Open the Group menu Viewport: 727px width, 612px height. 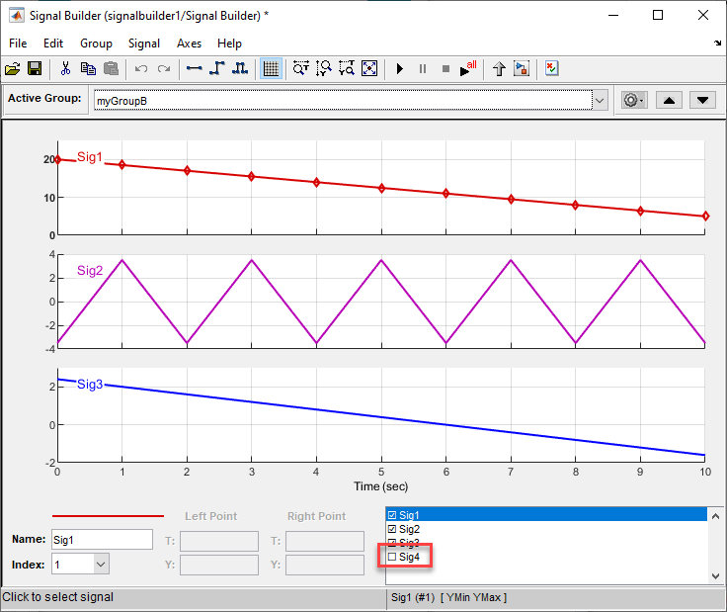(x=96, y=44)
